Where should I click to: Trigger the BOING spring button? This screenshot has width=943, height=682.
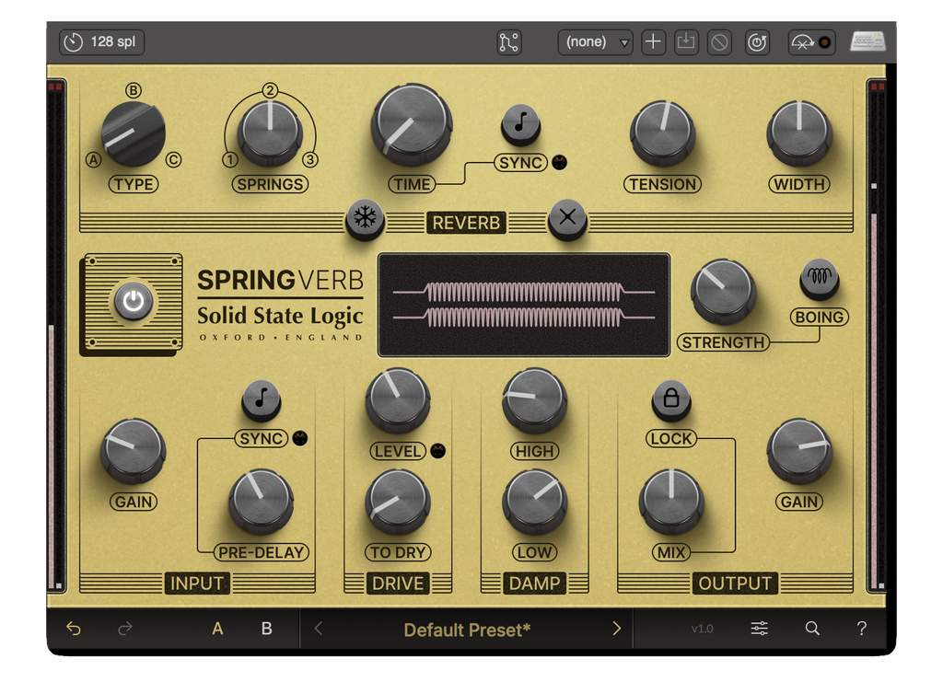click(819, 278)
